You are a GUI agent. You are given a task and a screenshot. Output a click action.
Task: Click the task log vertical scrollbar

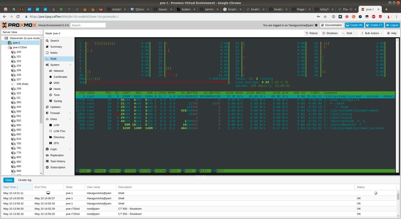tap(398, 196)
